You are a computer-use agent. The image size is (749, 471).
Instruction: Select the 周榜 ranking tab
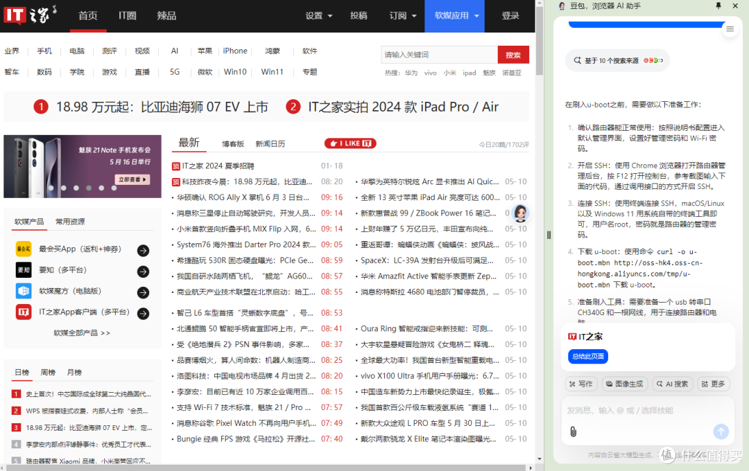point(48,372)
